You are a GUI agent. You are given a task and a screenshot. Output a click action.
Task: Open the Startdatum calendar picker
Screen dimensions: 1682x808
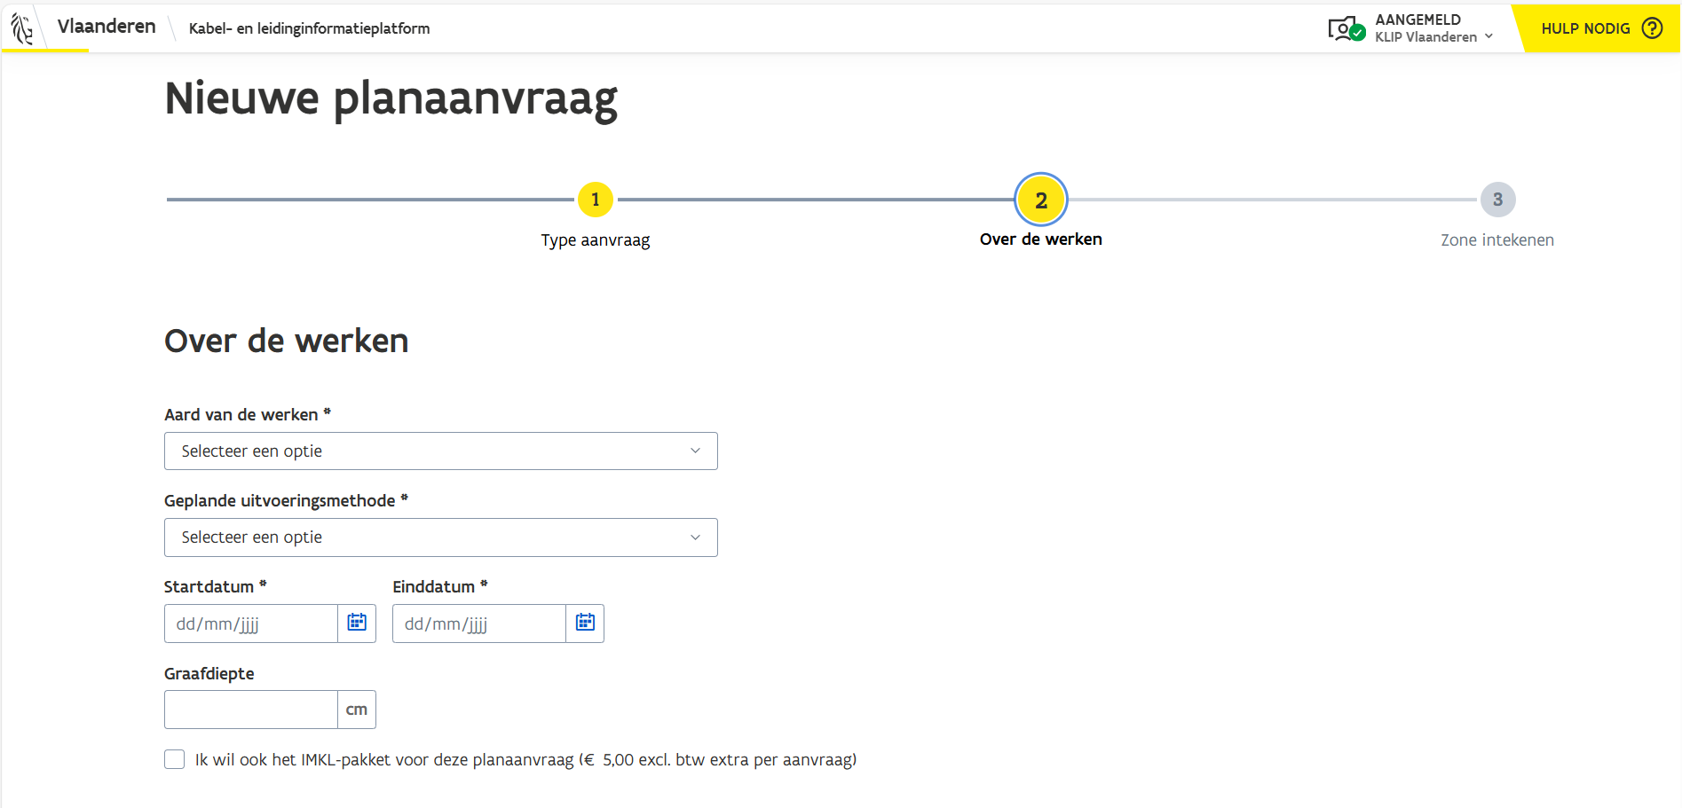pos(357,623)
